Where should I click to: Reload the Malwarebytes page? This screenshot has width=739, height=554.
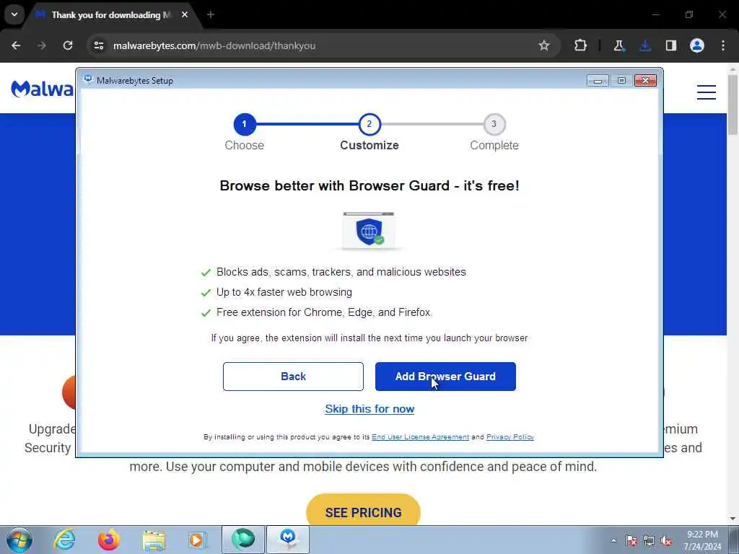(68, 45)
